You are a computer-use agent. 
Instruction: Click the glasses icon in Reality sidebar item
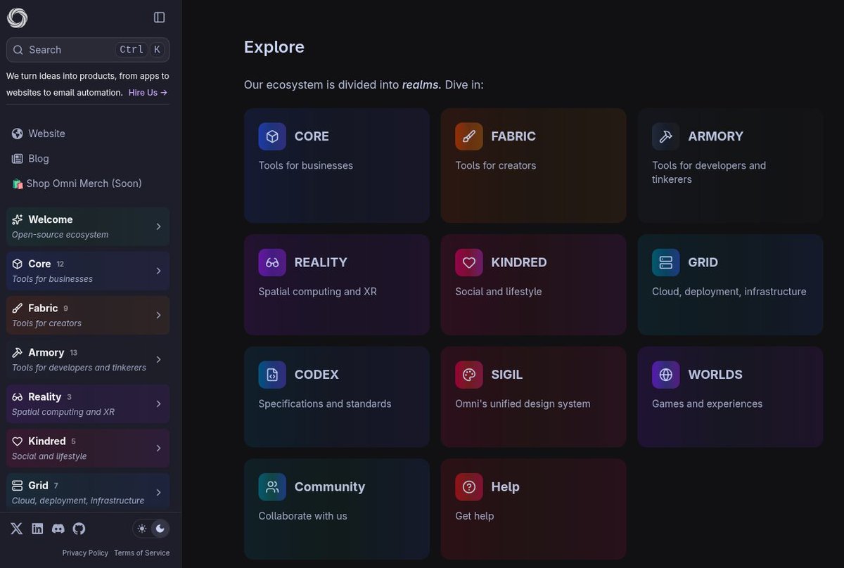tap(18, 396)
